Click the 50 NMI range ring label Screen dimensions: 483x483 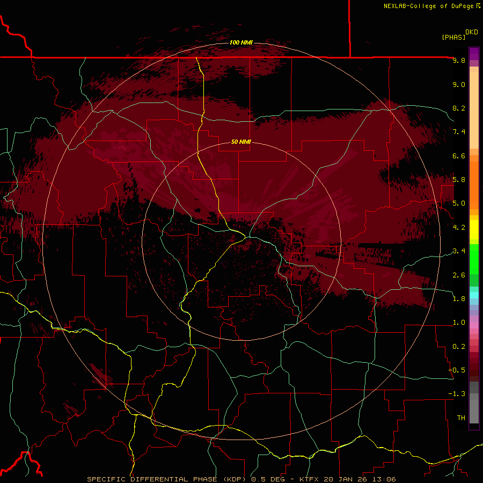click(241, 142)
